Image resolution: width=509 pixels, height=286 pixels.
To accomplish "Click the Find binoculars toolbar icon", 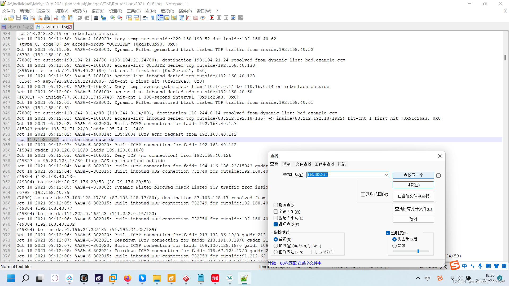I will click(96, 18).
